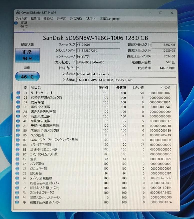Select raw value 0000000003B1 of C9 row

click(161, 173)
